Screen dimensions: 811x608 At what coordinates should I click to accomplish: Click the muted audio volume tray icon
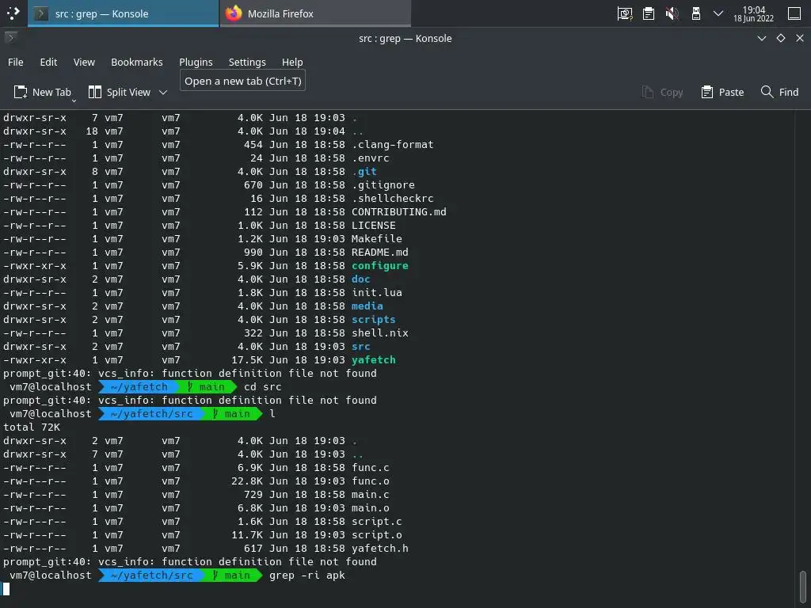672,13
